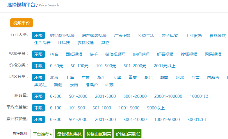The height and width of the screenshot is (139, 228).
Task: Filter price range 501-2000元
Action: (135, 66)
